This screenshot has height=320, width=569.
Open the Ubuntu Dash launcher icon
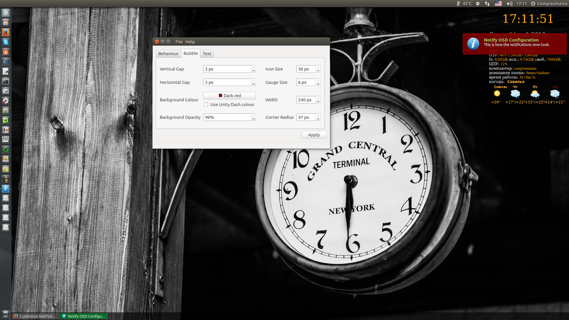click(x=5, y=13)
